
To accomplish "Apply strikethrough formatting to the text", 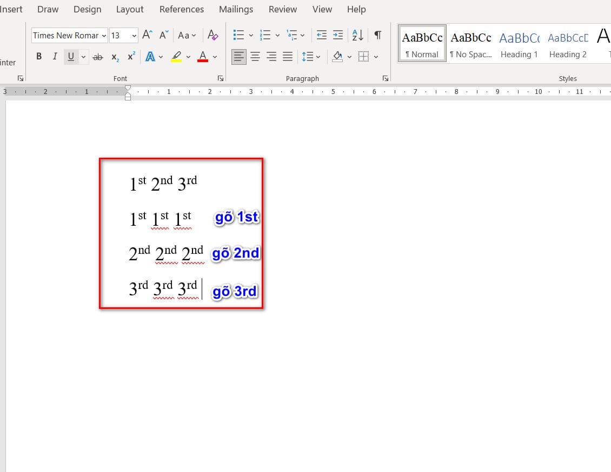I will tap(98, 57).
